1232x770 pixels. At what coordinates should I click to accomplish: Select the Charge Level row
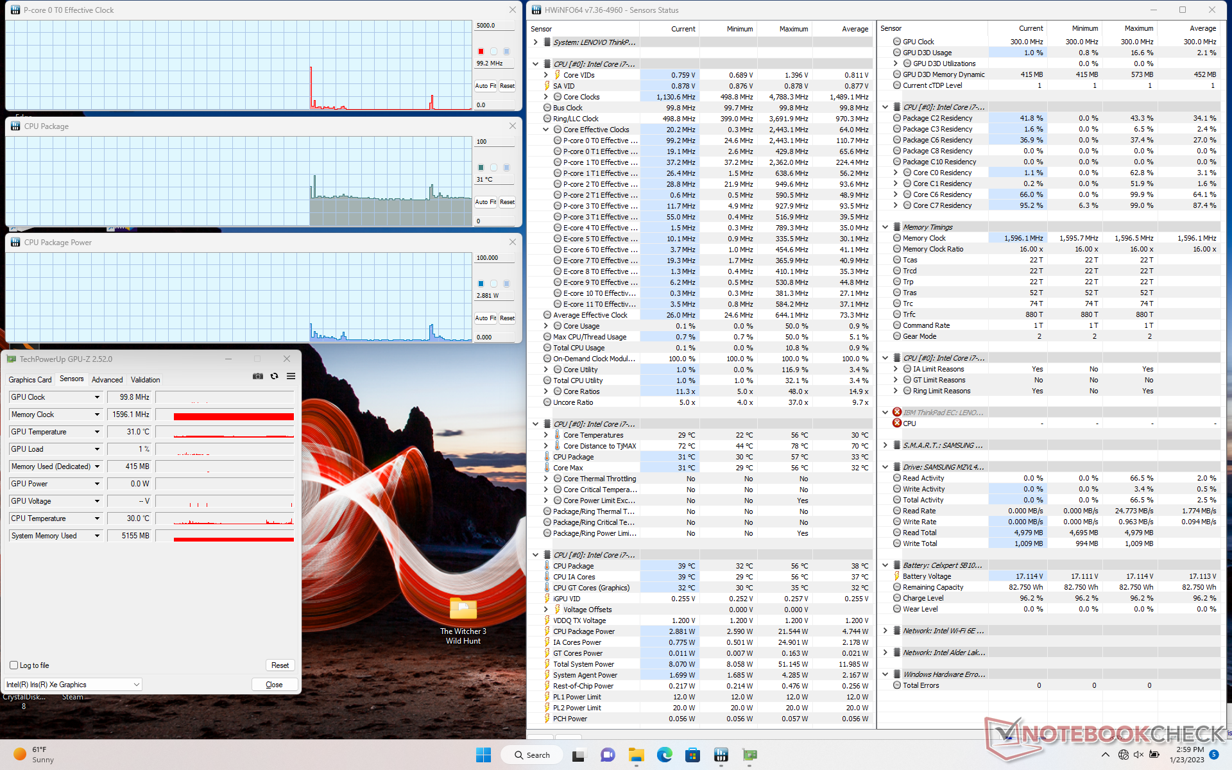pos(1049,598)
